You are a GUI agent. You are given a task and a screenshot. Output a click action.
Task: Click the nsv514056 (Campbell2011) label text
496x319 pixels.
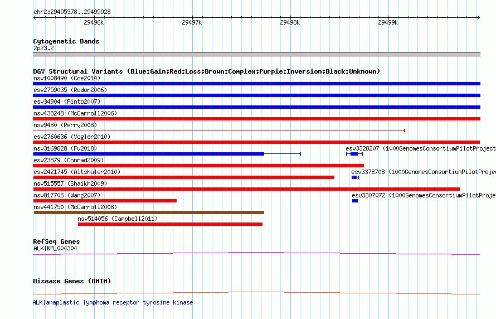118,219
